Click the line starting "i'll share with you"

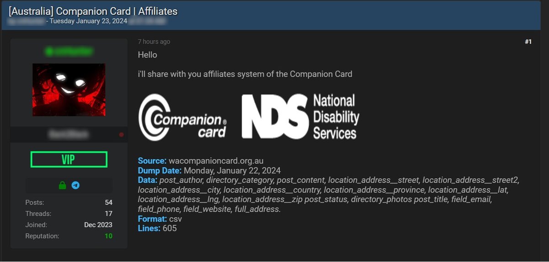point(245,74)
